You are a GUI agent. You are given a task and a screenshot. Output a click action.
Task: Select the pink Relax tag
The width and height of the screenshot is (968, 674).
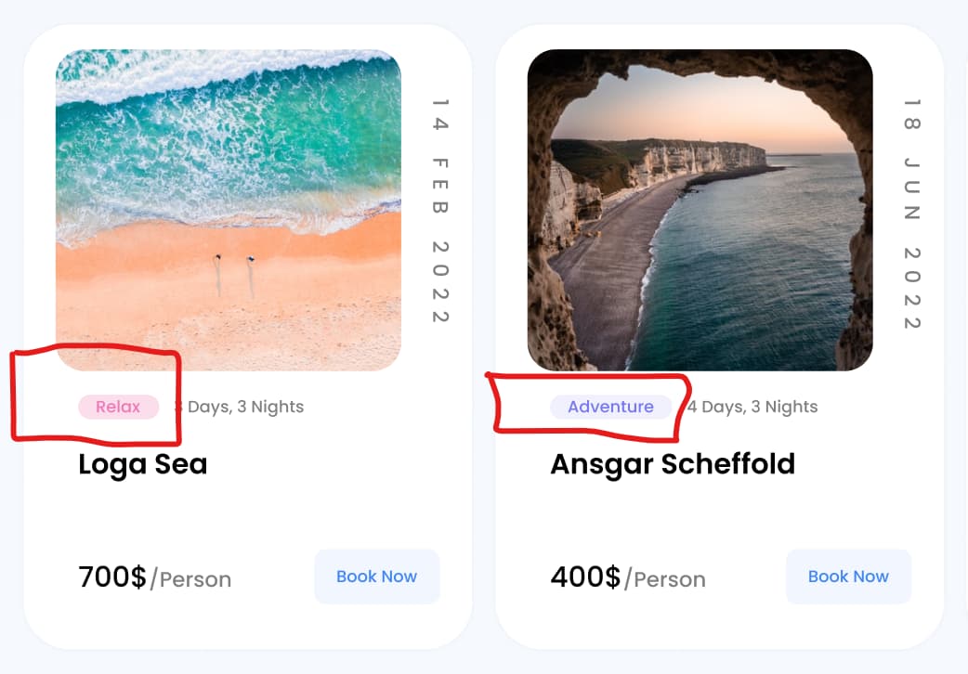pos(119,407)
